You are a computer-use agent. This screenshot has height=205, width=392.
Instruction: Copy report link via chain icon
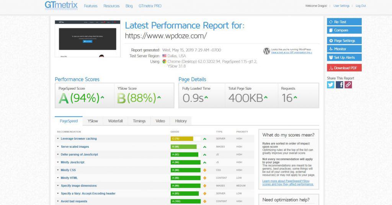pos(348,85)
